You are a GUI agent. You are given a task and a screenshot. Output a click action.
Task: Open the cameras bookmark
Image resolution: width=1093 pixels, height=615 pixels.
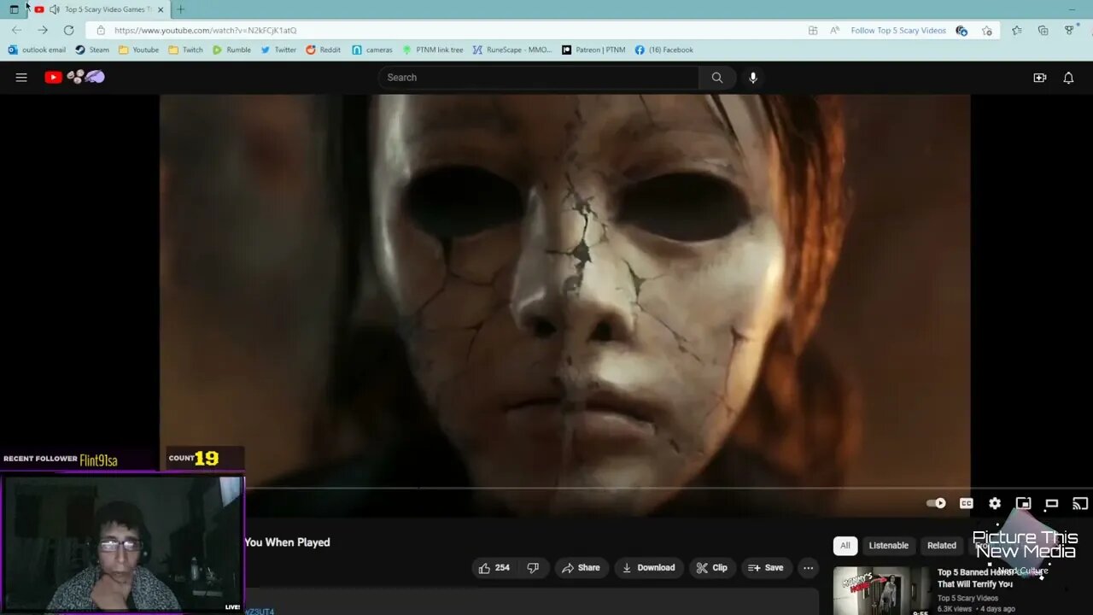pyautogui.click(x=372, y=50)
